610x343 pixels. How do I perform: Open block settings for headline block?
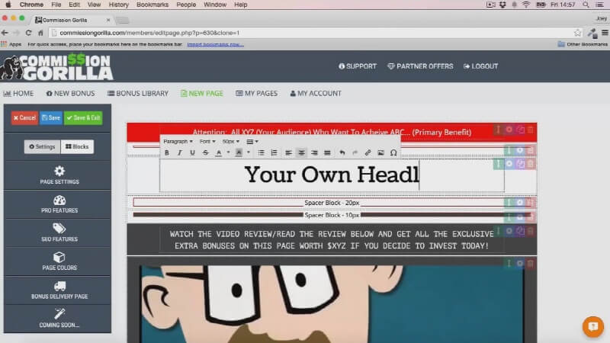[x=509, y=164]
